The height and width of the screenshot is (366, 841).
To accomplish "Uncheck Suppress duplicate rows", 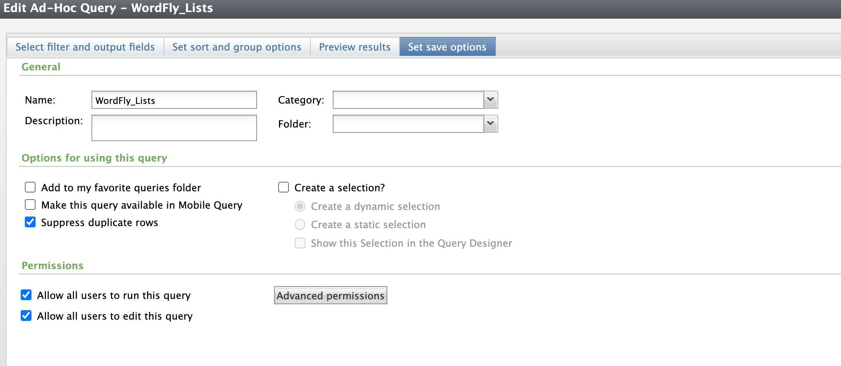I will (30, 222).
